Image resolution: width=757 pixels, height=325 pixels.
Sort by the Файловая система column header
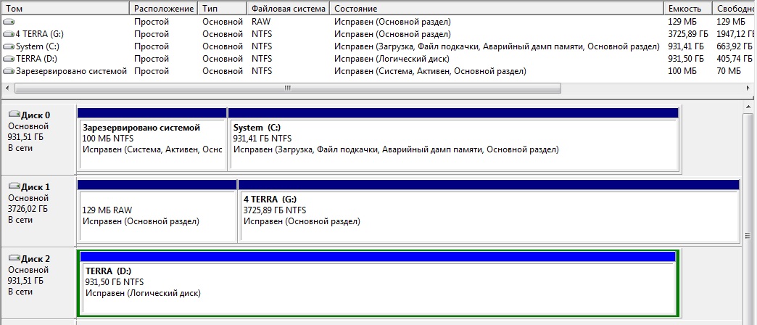[x=289, y=9]
